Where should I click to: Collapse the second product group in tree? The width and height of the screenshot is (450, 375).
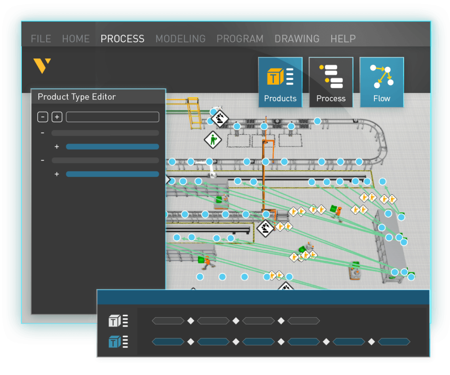coord(42,160)
